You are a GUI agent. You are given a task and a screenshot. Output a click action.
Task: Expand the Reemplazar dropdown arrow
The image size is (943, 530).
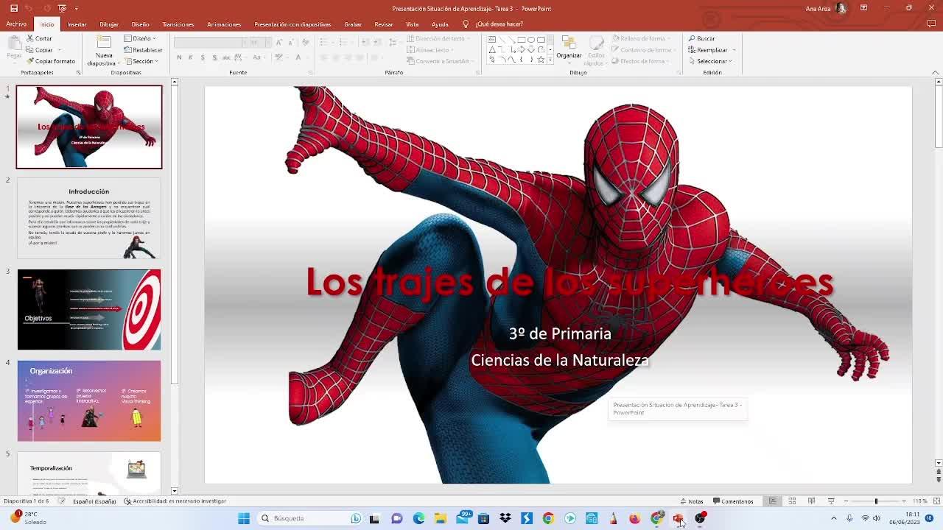(734, 50)
